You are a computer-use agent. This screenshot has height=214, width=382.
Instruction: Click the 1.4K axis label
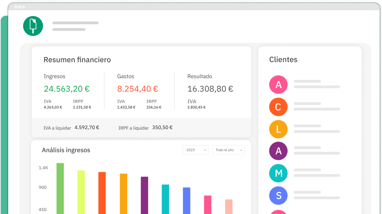tap(43, 168)
